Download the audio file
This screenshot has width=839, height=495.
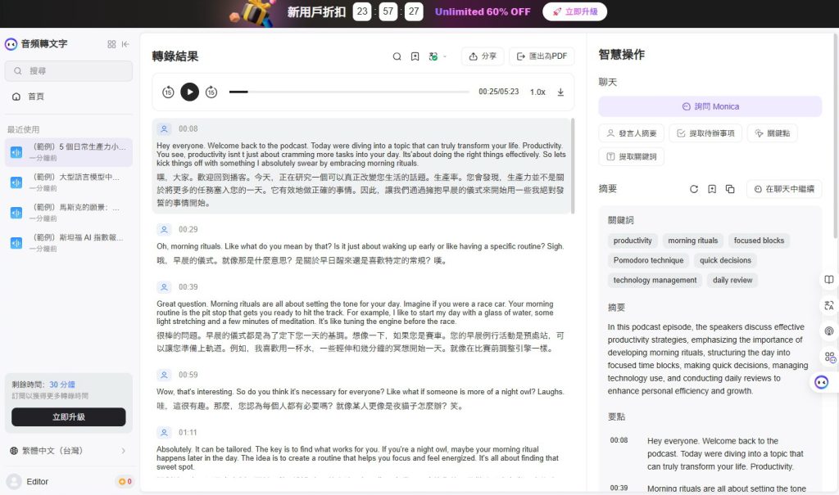560,92
